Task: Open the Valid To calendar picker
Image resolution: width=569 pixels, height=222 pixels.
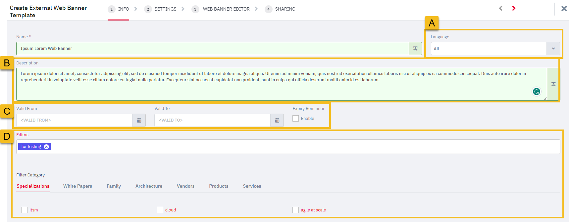Action: 277,120
